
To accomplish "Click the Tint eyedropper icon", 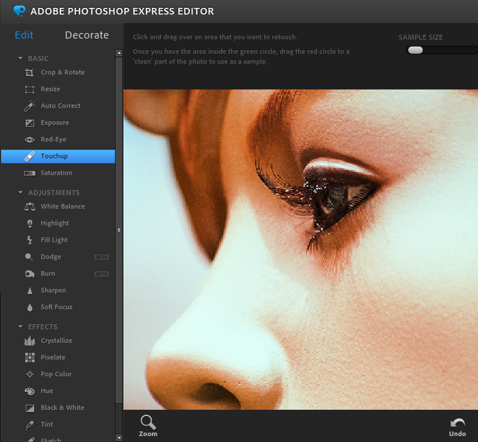I will point(29,425).
